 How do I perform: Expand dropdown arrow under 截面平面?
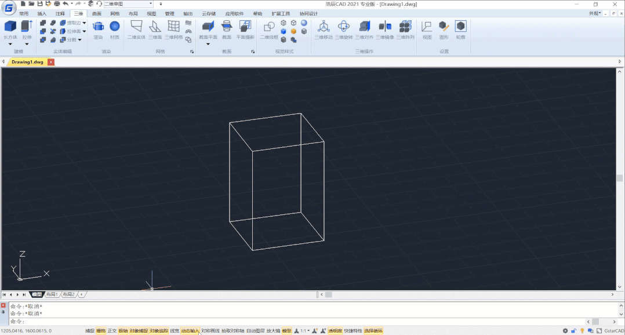click(x=208, y=44)
